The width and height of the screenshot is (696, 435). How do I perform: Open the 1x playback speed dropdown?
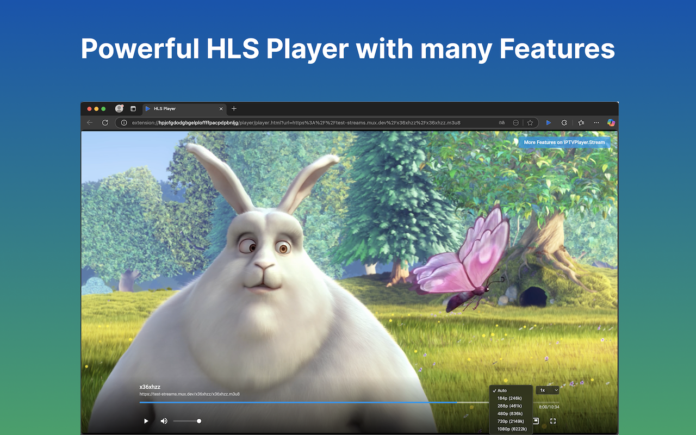point(548,390)
